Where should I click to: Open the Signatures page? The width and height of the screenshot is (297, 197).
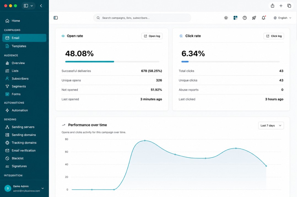24,166
